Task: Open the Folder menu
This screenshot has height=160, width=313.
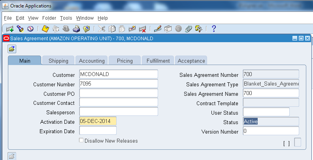Action: [x=49, y=18]
